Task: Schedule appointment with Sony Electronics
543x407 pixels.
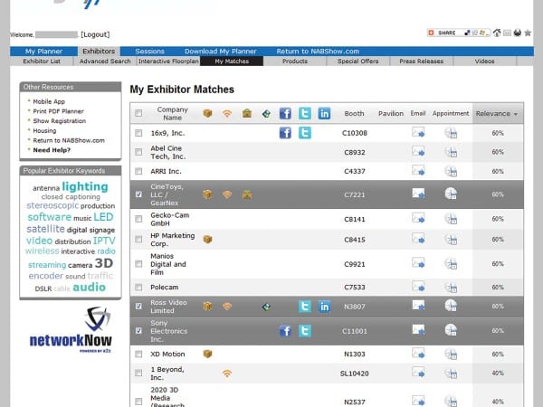Action: click(x=451, y=330)
